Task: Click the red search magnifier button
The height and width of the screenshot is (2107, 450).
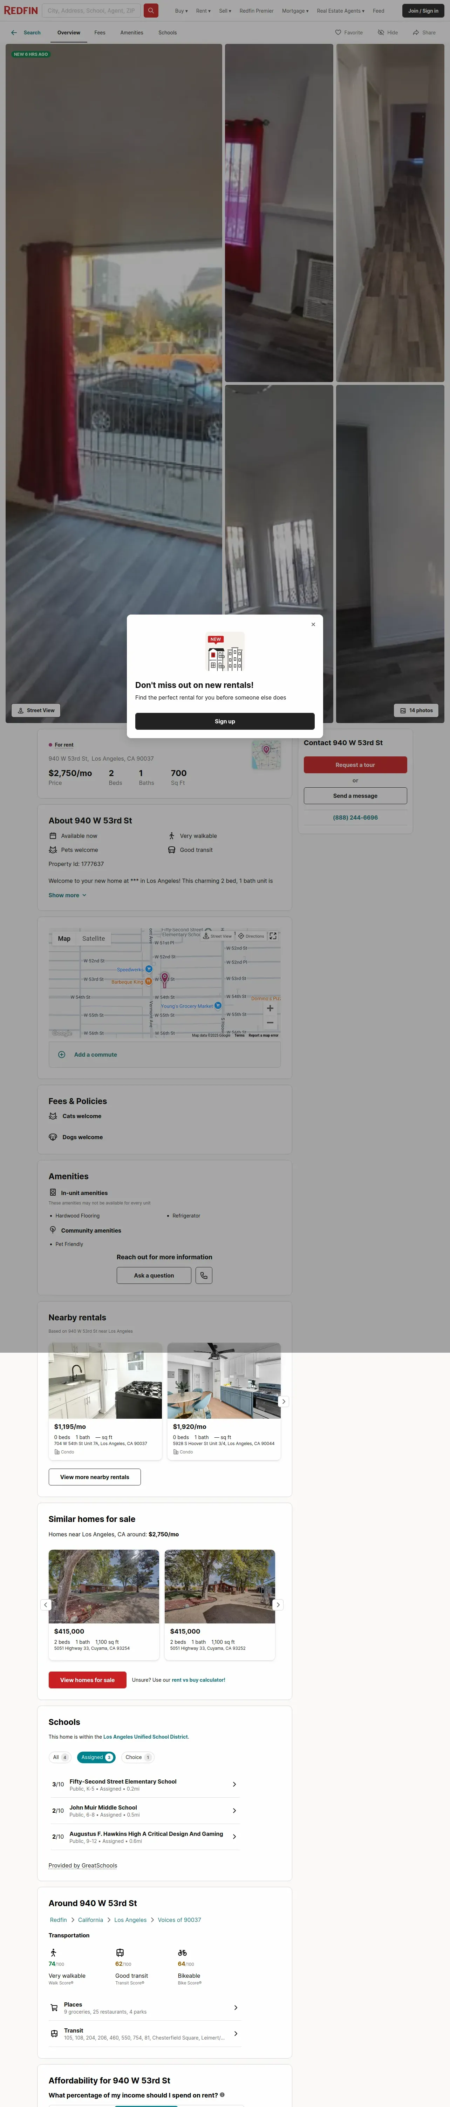Action: coord(151,11)
